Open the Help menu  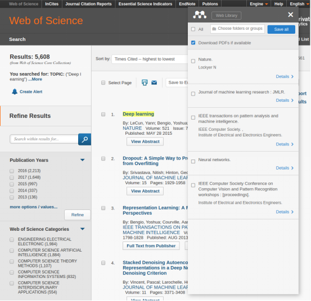click(278, 4)
